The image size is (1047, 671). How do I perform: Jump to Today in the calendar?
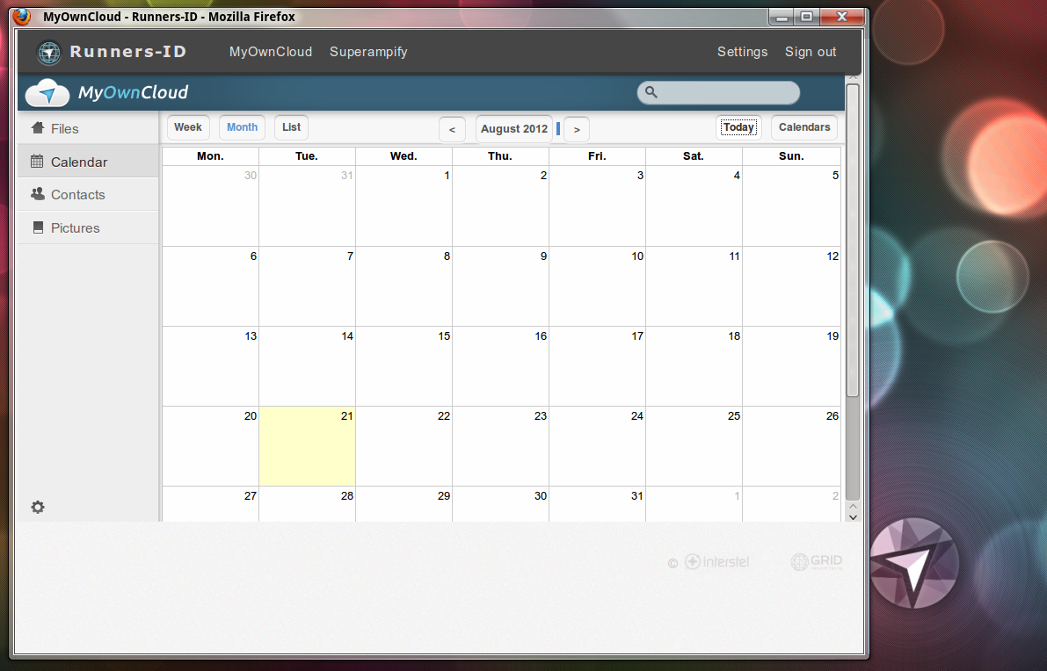[738, 127]
